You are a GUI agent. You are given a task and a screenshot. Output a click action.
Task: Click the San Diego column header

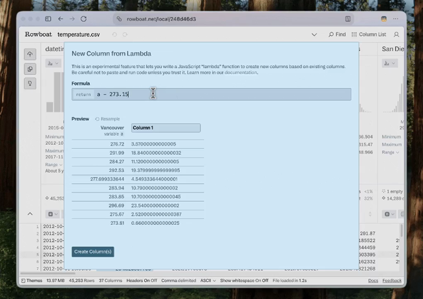393,49
